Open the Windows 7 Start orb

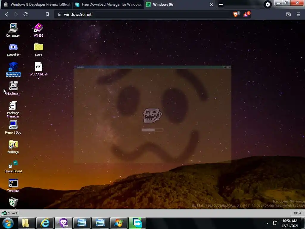pos(8,223)
